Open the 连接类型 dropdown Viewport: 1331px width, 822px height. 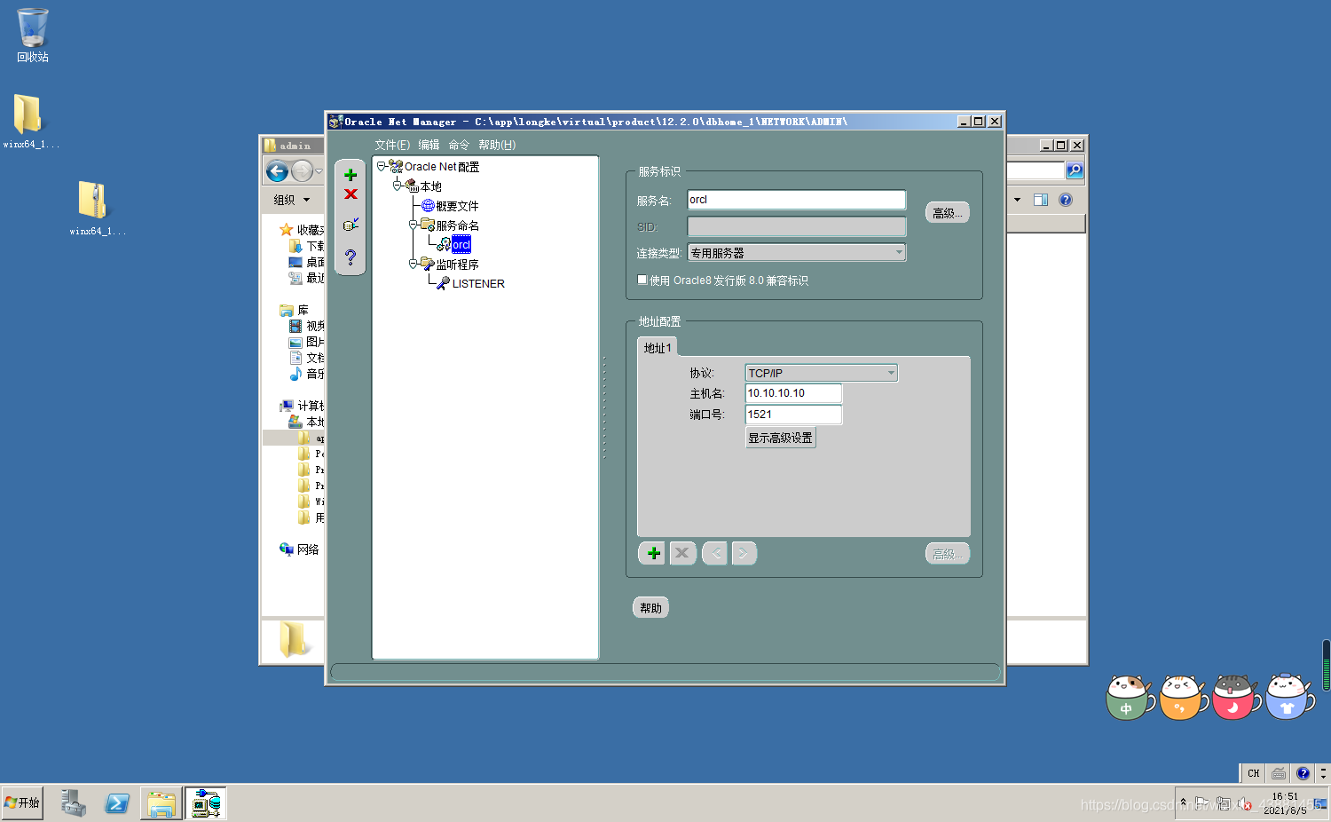coord(797,253)
